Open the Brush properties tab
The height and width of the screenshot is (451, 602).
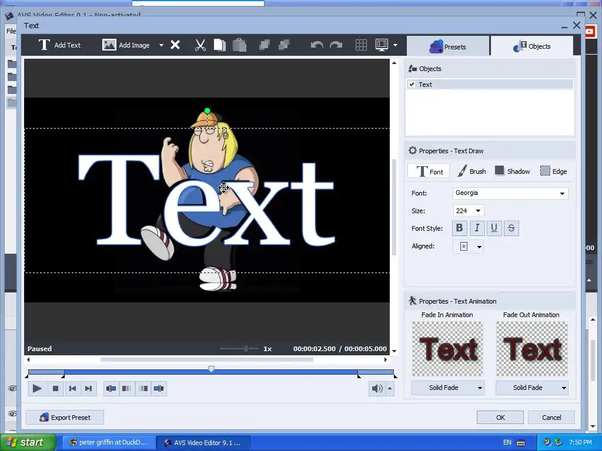click(x=471, y=171)
